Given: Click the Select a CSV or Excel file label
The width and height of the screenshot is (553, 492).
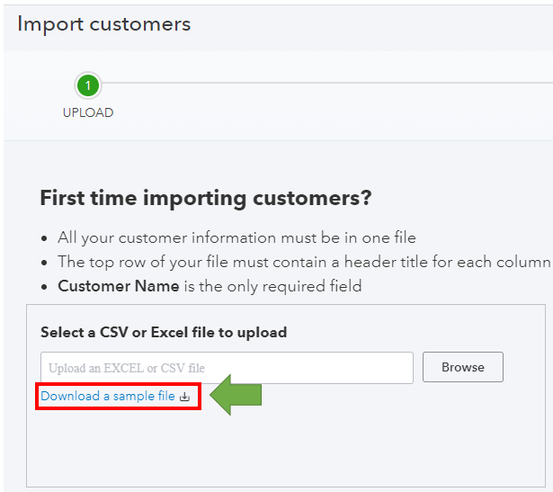Looking at the screenshot, I should point(164,332).
